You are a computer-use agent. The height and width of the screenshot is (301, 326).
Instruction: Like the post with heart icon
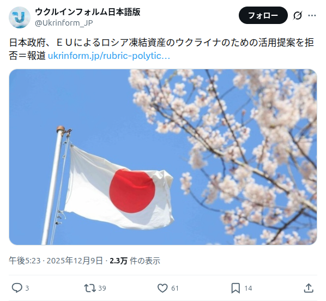click(162, 288)
